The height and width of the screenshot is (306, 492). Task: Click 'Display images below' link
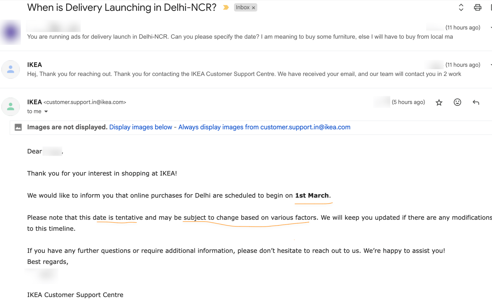141,127
